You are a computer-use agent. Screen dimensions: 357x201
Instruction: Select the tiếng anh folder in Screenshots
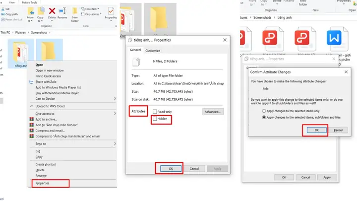click(21, 54)
